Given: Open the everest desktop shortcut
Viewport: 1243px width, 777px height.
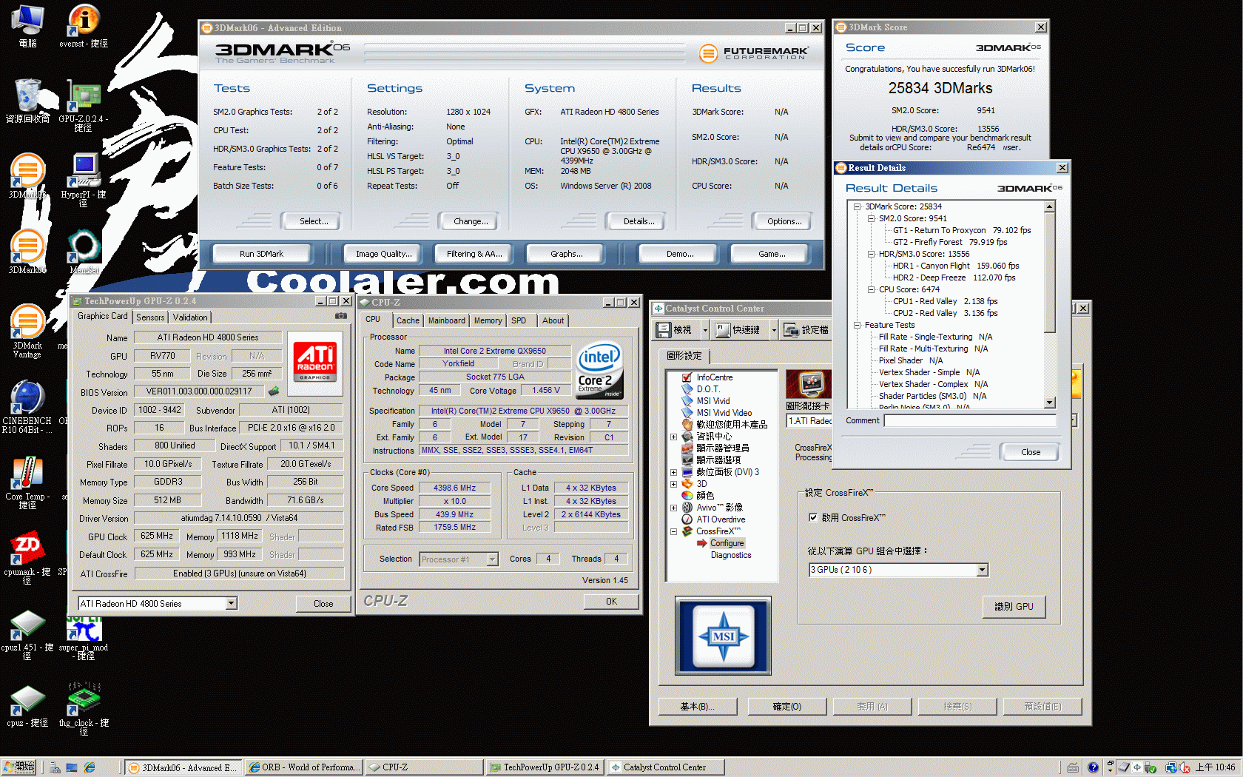Looking at the screenshot, I should point(84,24).
